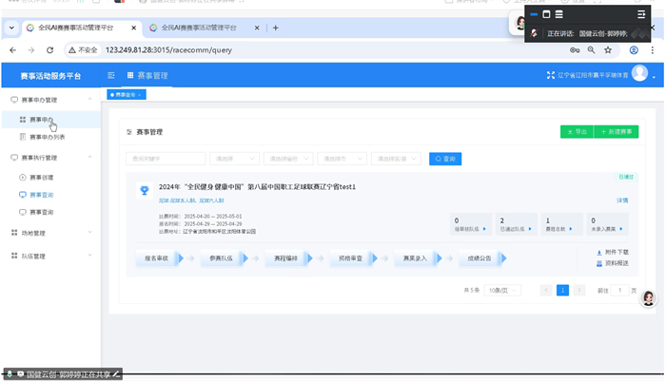666x381 pixels.
Task: Click the browser zoom magnifier icon
Action: (592, 49)
